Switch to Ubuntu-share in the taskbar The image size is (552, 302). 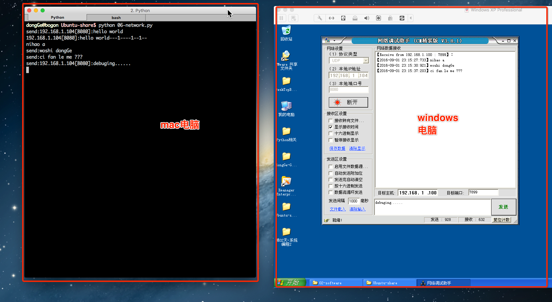pyautogui.click(x=389, y=283)
